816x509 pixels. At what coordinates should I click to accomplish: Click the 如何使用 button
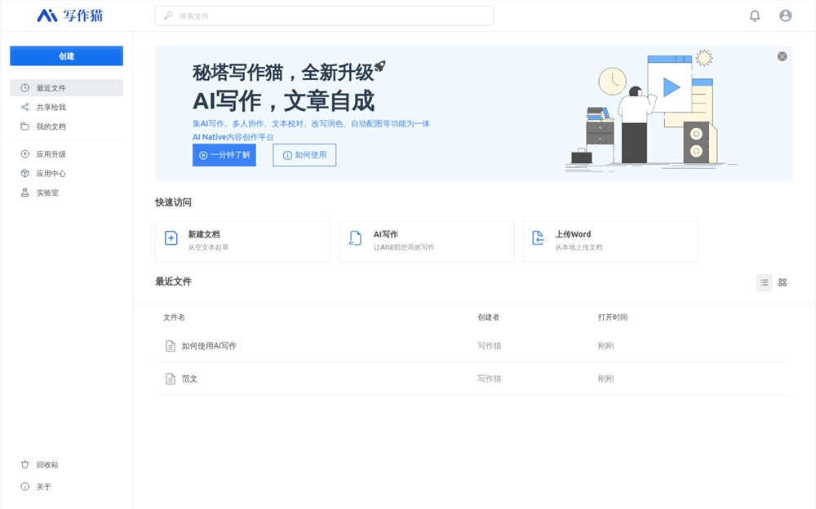[x=304, y=155]
